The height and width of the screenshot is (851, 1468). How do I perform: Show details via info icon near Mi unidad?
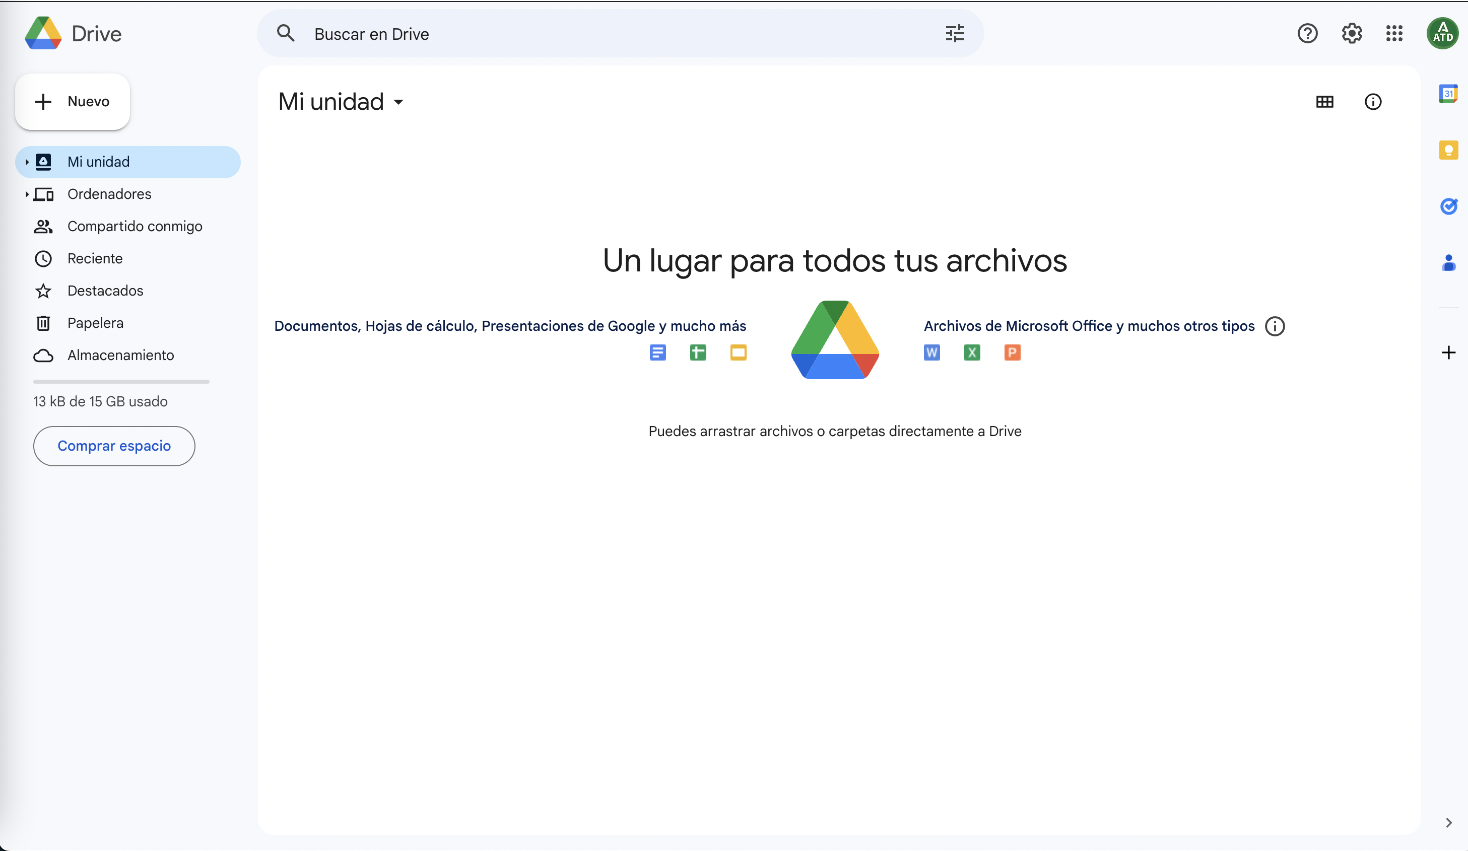pos(1372,102)
